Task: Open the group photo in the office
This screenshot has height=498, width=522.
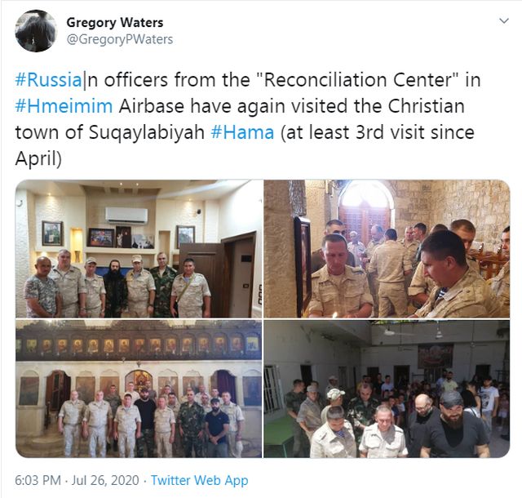Action: [x=139, y=249]
